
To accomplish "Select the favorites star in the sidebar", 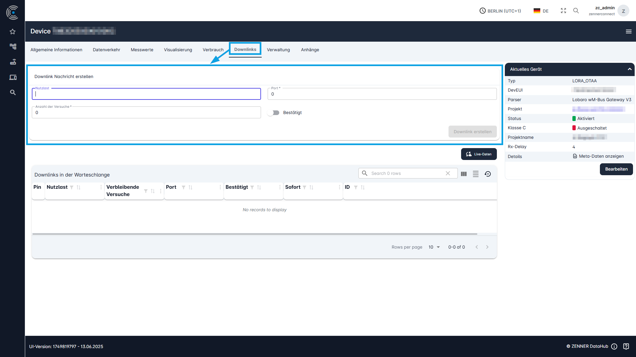I will point(13,31).
